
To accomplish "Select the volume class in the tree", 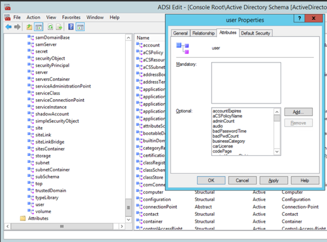I will [43, 211].
